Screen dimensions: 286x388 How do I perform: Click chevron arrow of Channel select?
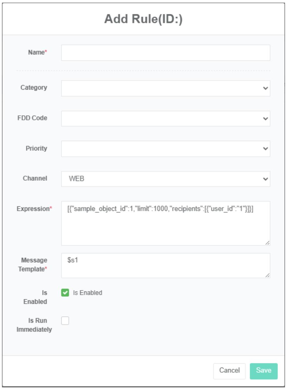click(266, 179)
